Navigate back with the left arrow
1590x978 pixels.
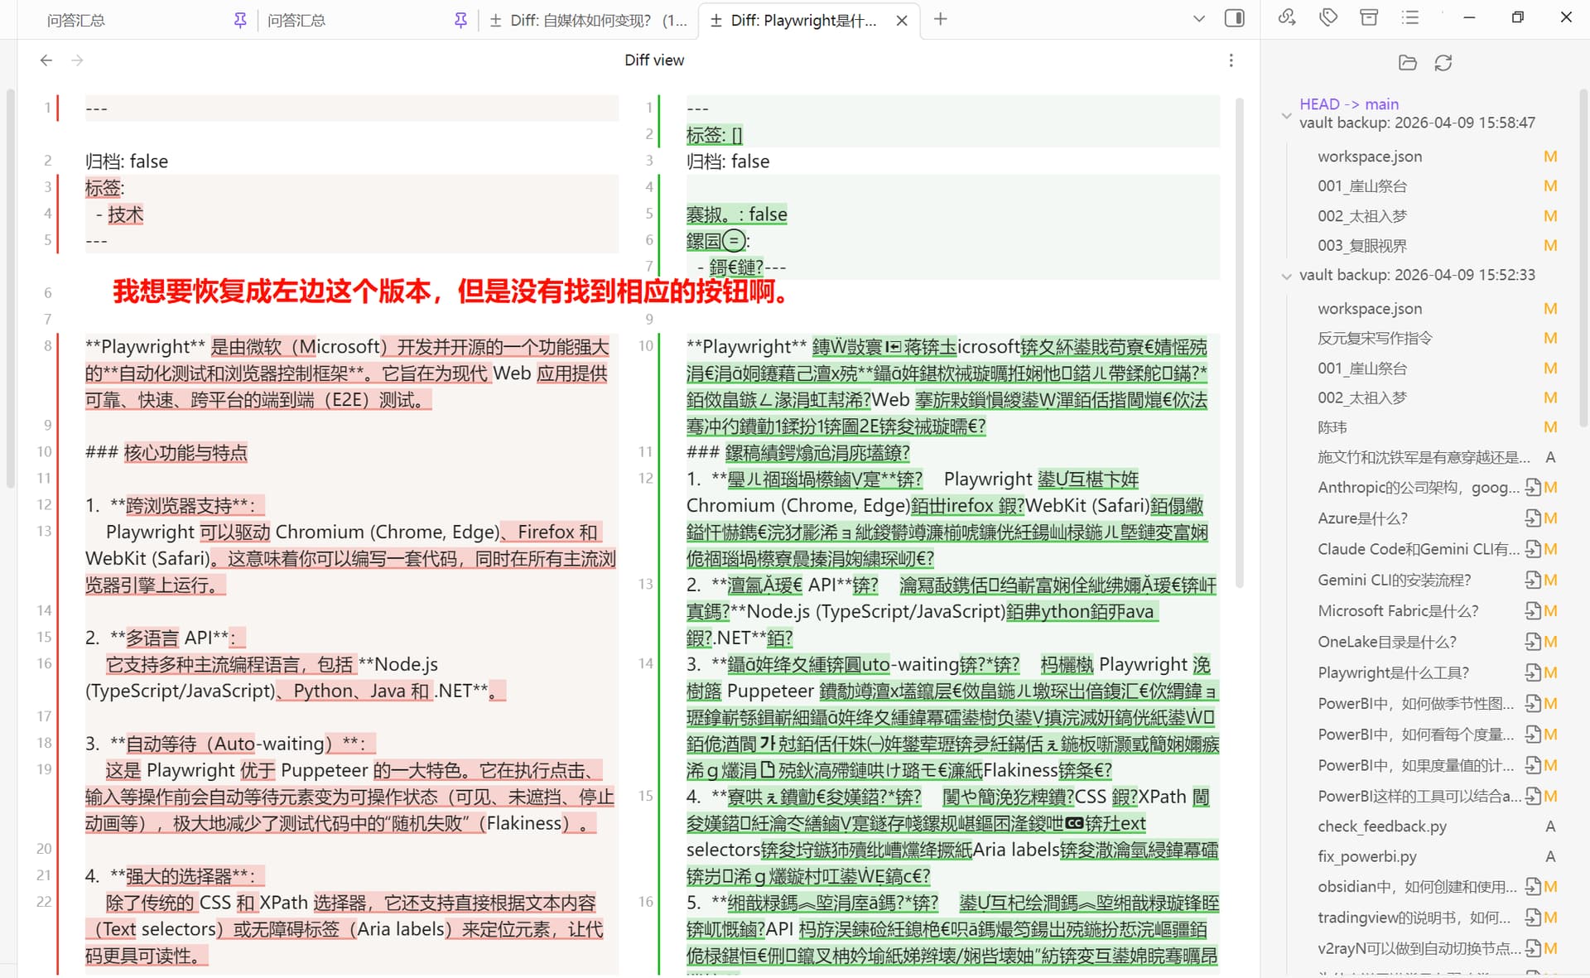pos(46,60)
